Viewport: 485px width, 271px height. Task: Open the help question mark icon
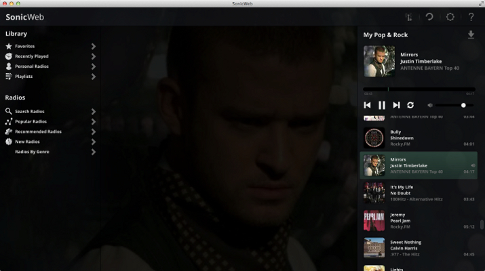tap(471, 17)
